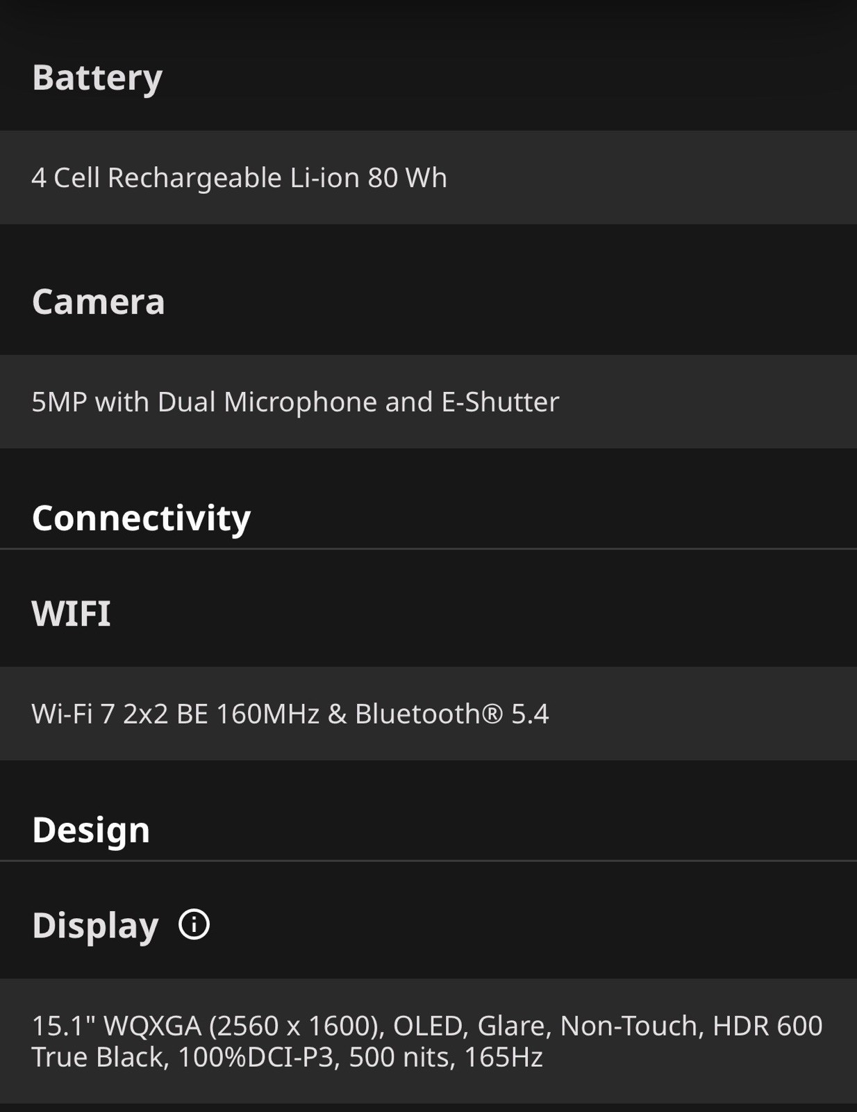This screenshot has height=1112, width=857.
Task: Click the divider line under Connectivity
Action: tap(428, 548)
